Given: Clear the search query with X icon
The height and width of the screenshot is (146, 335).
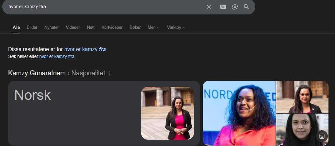Looking at the screenshot, I should (209, 7).
